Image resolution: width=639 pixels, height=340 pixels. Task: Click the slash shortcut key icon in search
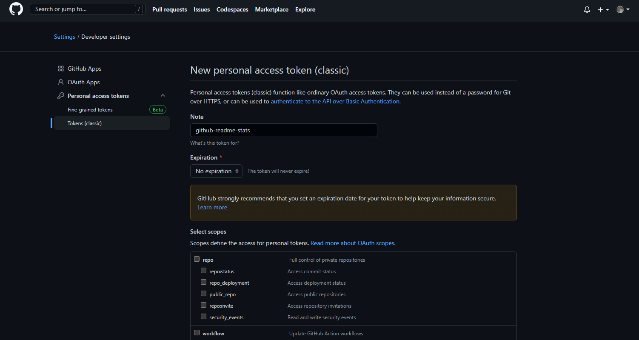tap(139, 9)
